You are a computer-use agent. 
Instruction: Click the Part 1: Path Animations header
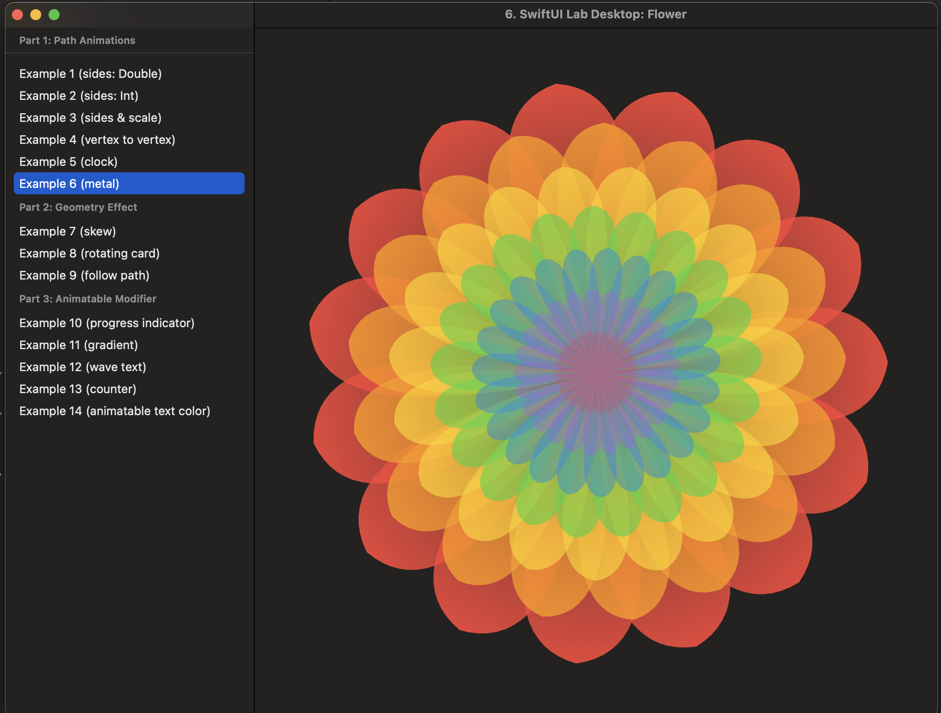point(77,40)
